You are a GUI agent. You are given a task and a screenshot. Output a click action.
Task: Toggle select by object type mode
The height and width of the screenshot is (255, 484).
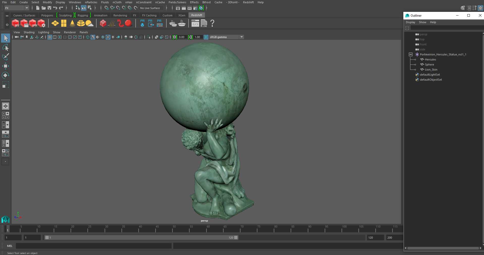coord(84,8)
